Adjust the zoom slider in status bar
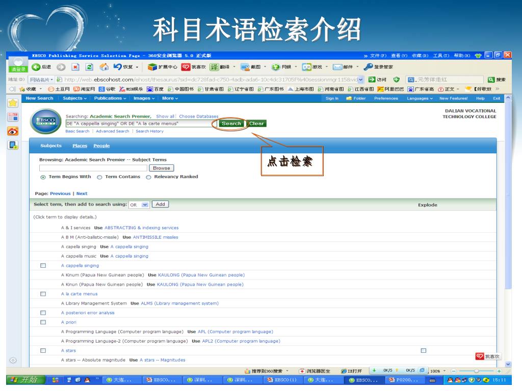 (x=477, y=371)
